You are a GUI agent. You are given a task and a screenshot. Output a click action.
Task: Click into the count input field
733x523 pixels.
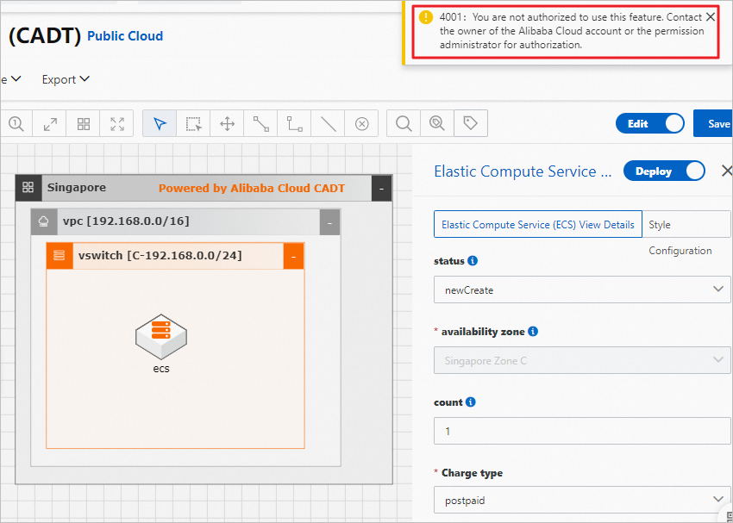tap(582, 431)
